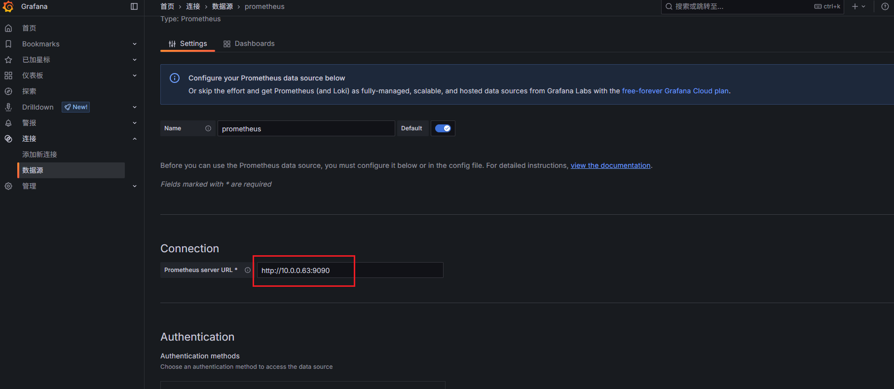
Task: Click info icon next to Name label
Action: point(208,128)
